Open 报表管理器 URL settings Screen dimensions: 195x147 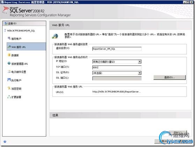pyautogui.click(x=20, y=64)
